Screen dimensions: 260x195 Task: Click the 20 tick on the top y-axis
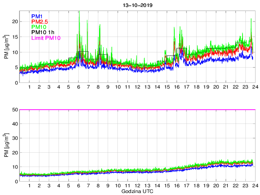click(14, 21)
